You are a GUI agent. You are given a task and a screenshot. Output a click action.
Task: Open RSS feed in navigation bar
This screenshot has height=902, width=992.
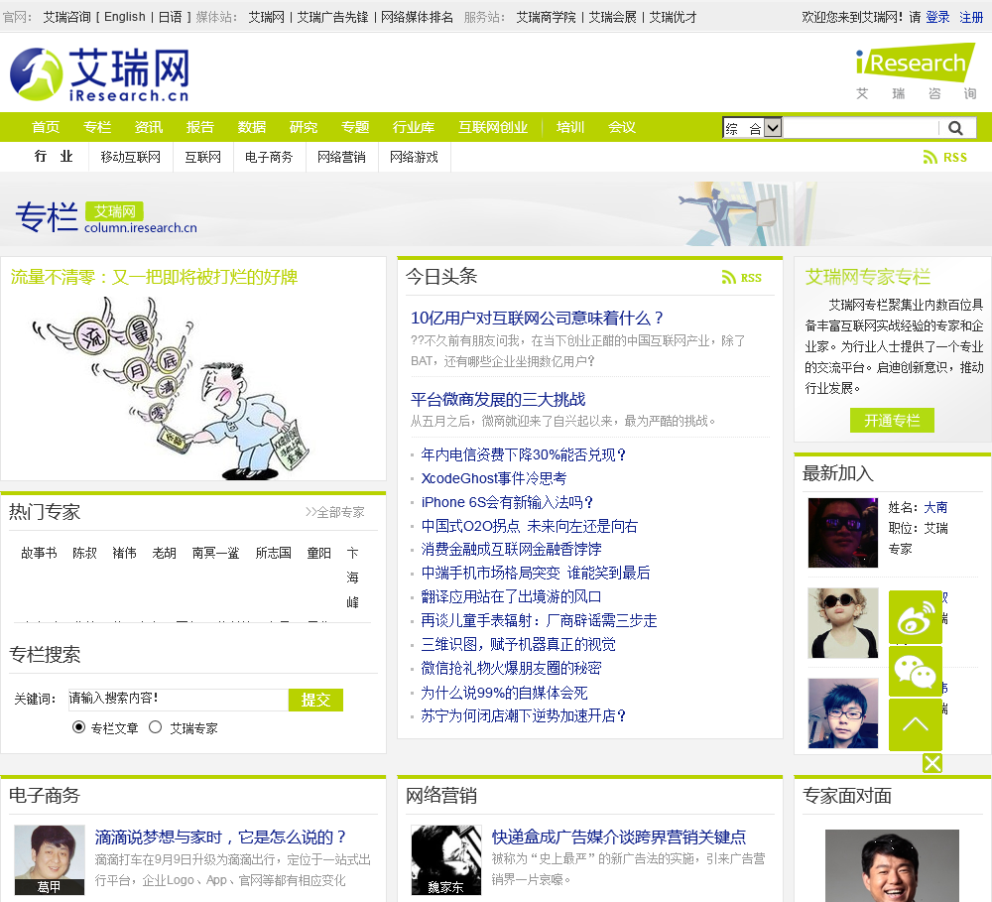point(945,157)
